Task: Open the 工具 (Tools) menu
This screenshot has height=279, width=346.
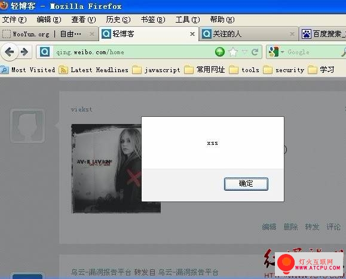Action: click(x=188, y=20)
